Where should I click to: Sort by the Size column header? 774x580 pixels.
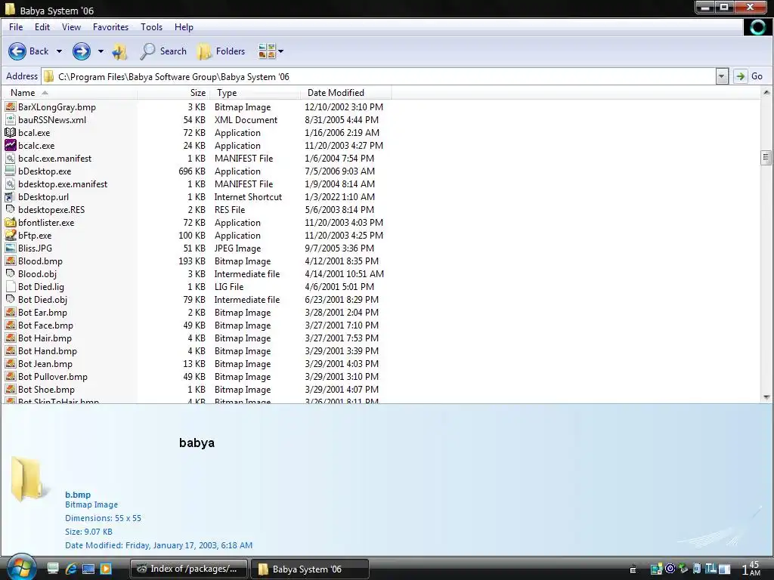pos(174,93)
